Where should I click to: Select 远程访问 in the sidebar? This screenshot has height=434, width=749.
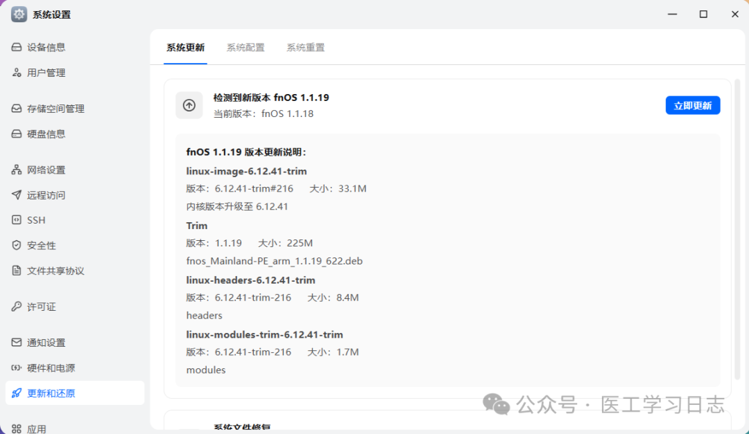tap(45, 195)
